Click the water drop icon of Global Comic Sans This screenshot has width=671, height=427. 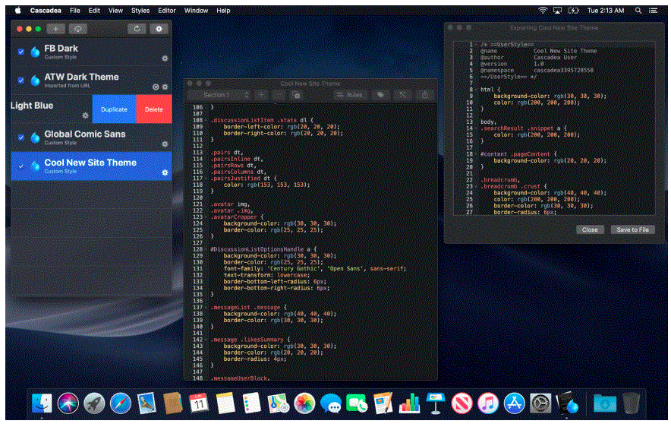35,138
